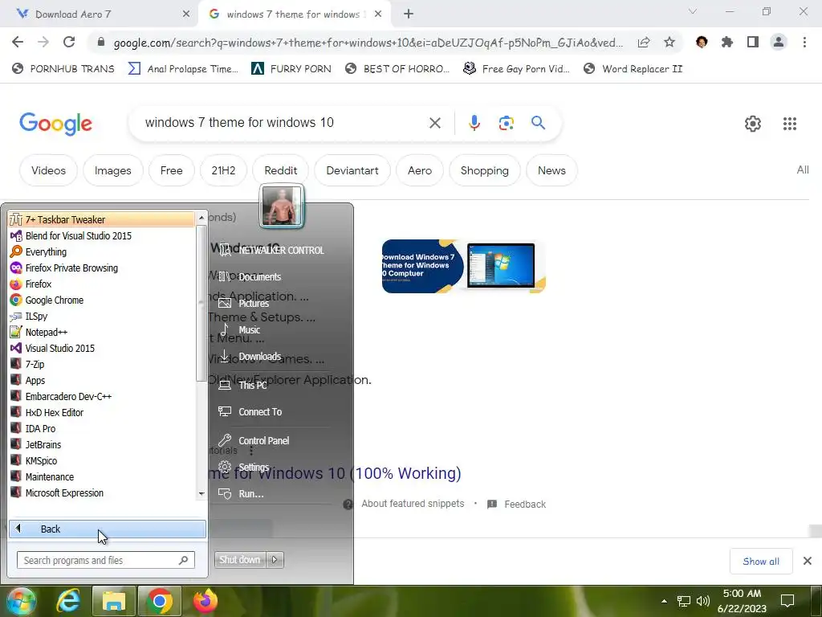The image size is (822, 617).
Task: Open the Google apps grid
Action: click(790, 123)
